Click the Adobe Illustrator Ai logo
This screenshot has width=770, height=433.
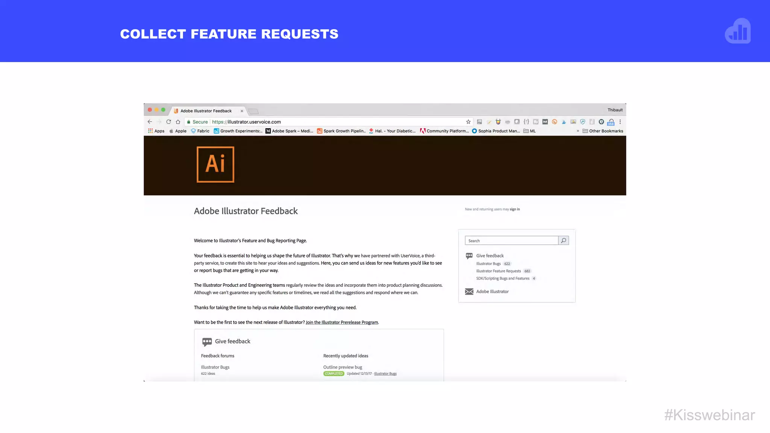215,165
